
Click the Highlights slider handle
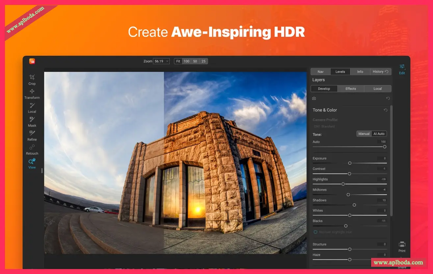343,184
